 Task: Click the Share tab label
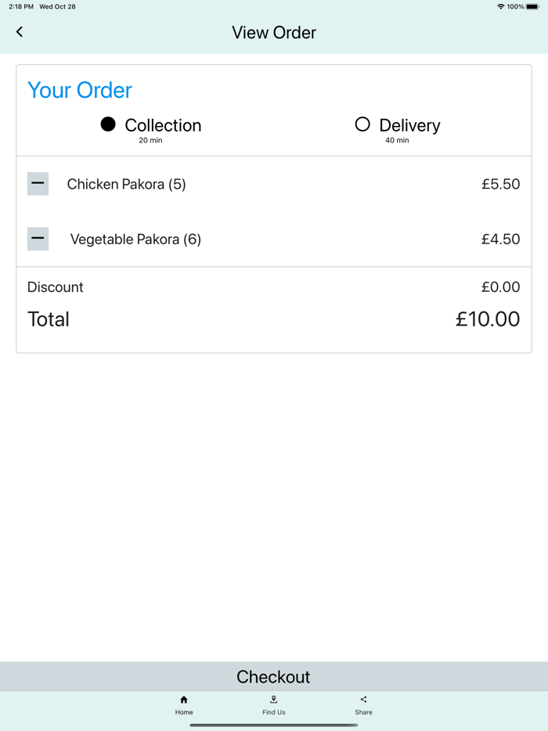point(363,712)
